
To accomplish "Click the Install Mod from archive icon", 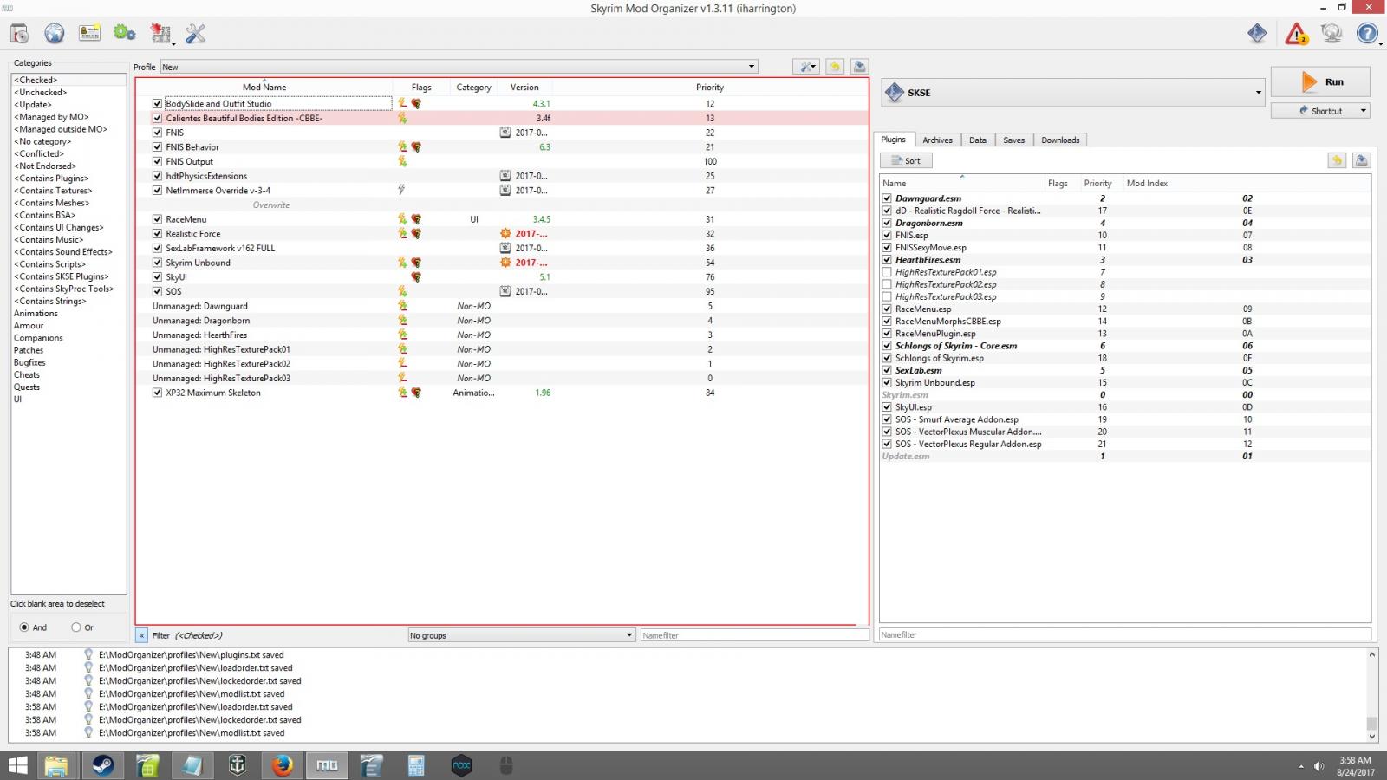I will [19, 34].
